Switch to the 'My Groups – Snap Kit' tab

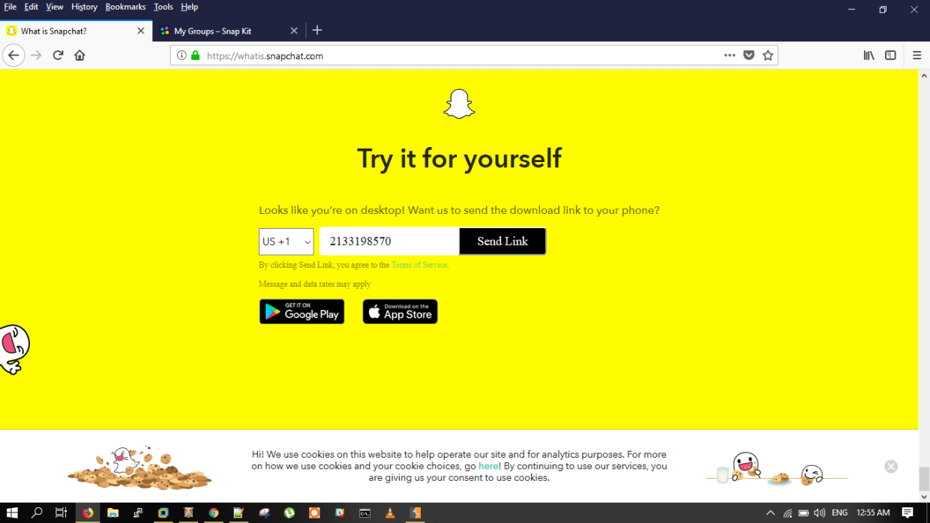pos(229,31)
